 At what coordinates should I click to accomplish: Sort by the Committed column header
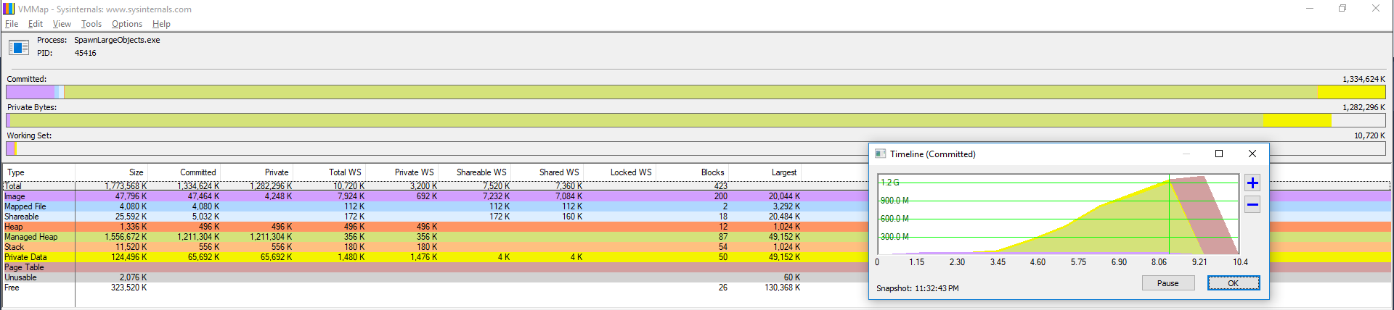tap(184, 172)
